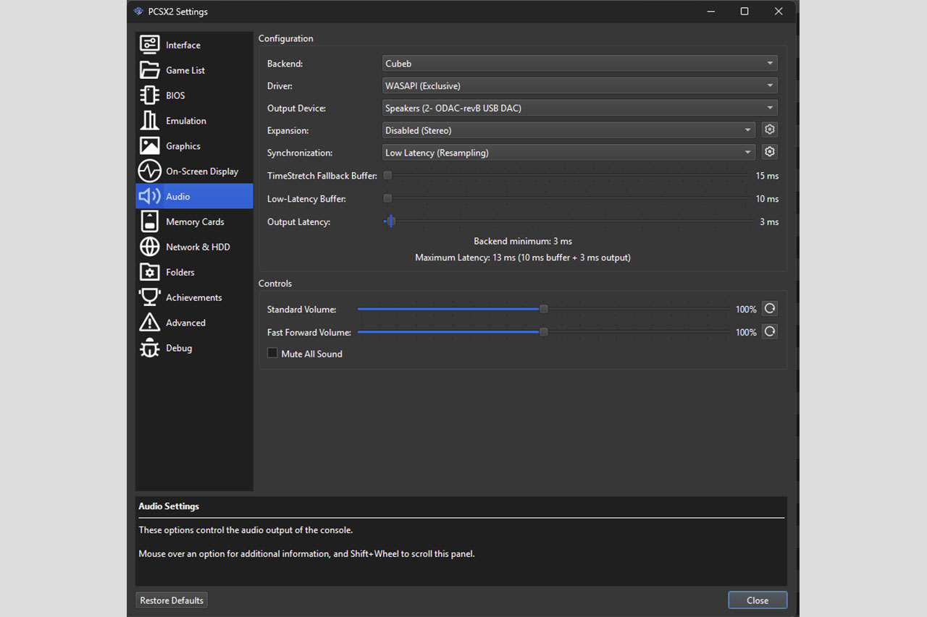Open the Advanced text entry in sidebar
The width and height of the screenshot is (927, 617).
(185, 323)
